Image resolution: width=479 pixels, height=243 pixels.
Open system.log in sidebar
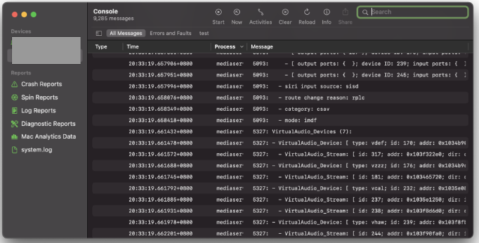[36, 150]
